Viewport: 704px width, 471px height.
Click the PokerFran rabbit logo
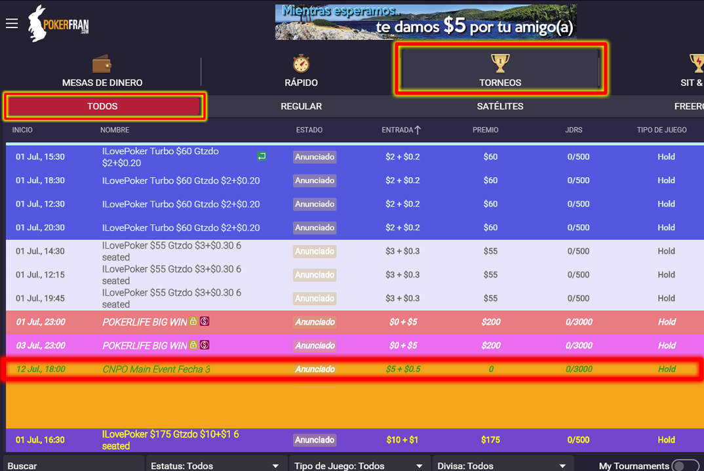[58, 24]
